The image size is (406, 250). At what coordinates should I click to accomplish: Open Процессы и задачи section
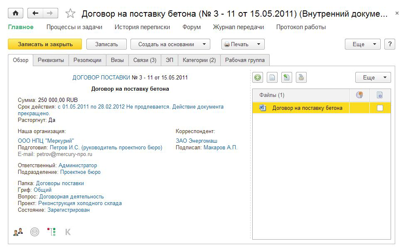pos(74,27)
